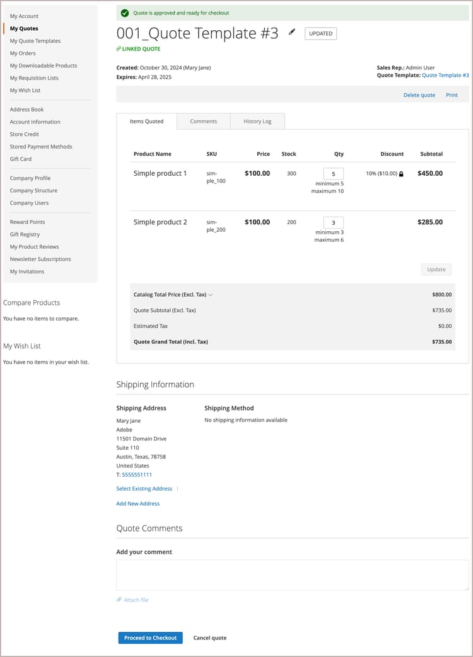Expand the Catalog Total Price breakdown

(209, 294)
